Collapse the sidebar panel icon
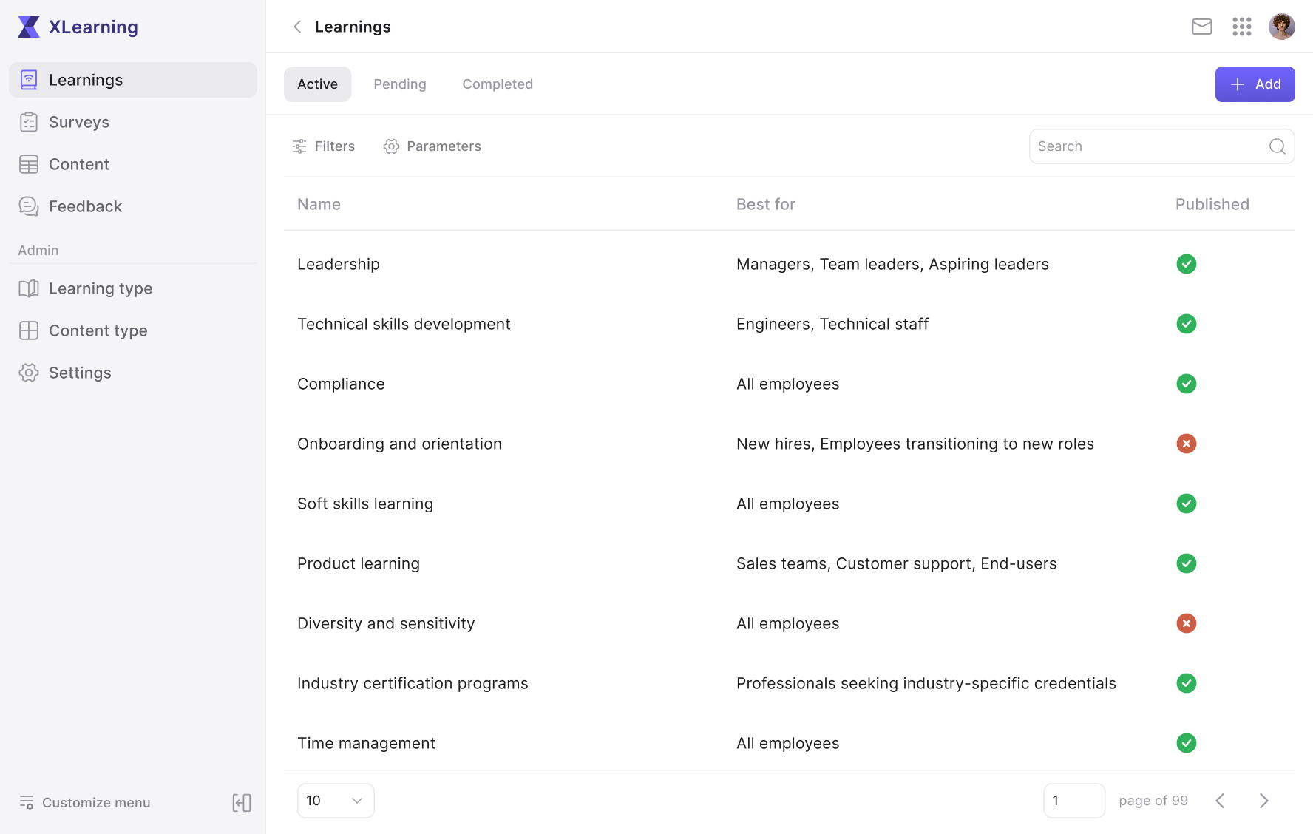 [242, 803]
